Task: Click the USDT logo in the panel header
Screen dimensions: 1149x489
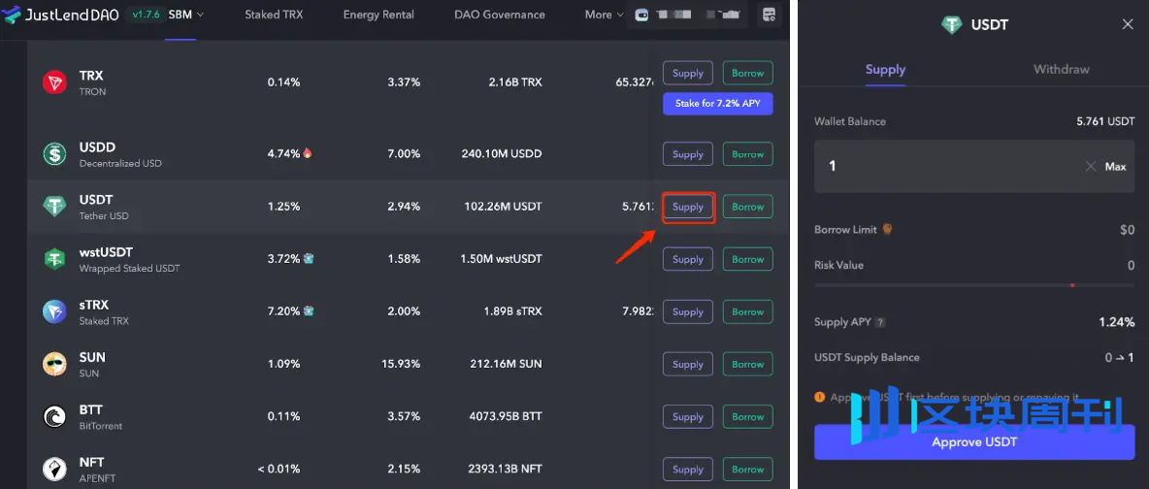Action: pos(952,25)
